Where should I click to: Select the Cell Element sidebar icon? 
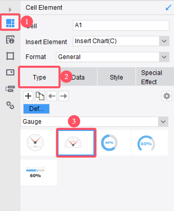10,23
